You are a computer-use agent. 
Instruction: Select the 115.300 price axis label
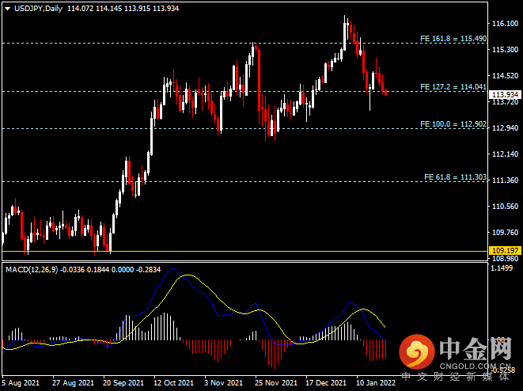pyautogui.click(x=505, y=50)
